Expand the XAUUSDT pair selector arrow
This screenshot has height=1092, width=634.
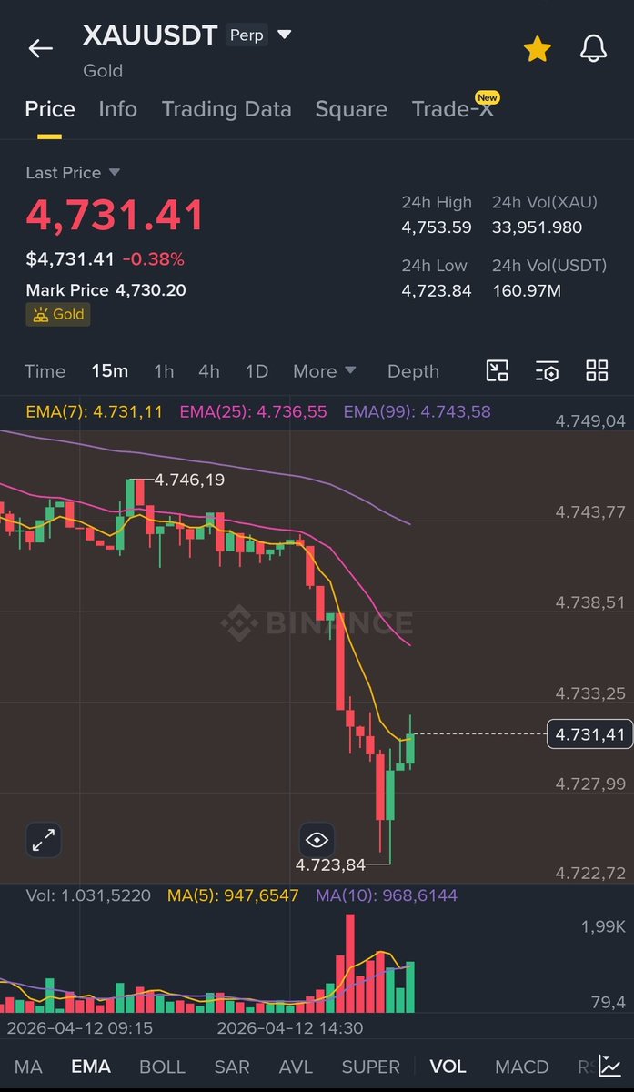pos(284,35)
